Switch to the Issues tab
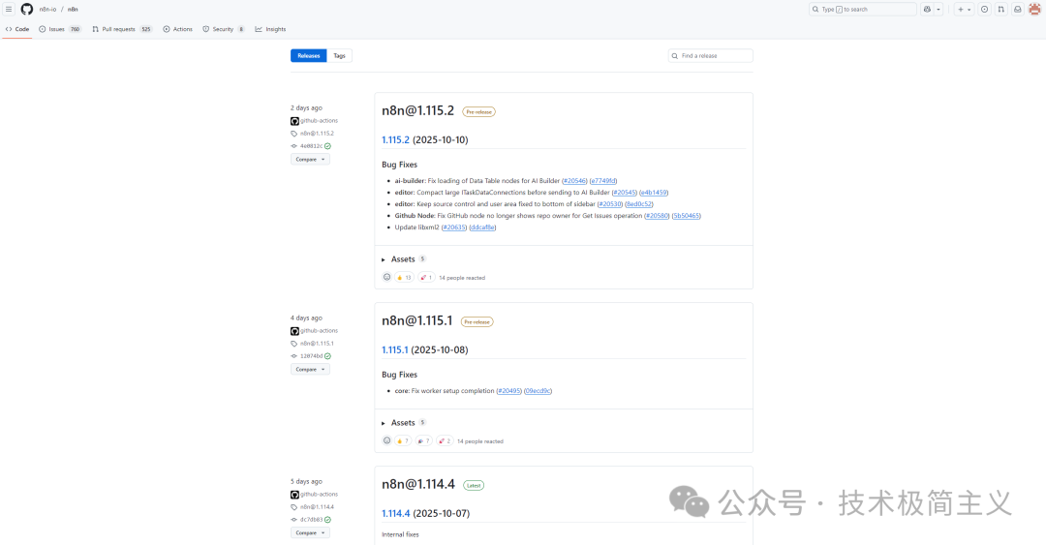 coord(60,29)
